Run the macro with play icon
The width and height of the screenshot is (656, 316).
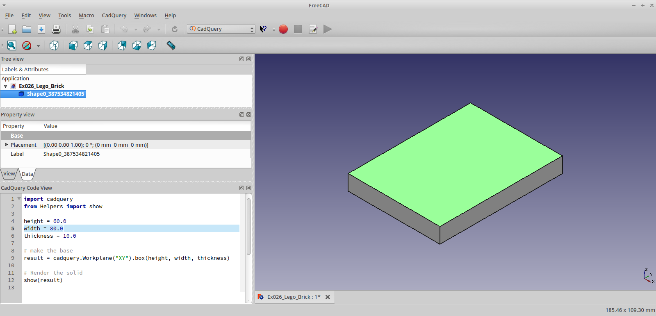327,29
